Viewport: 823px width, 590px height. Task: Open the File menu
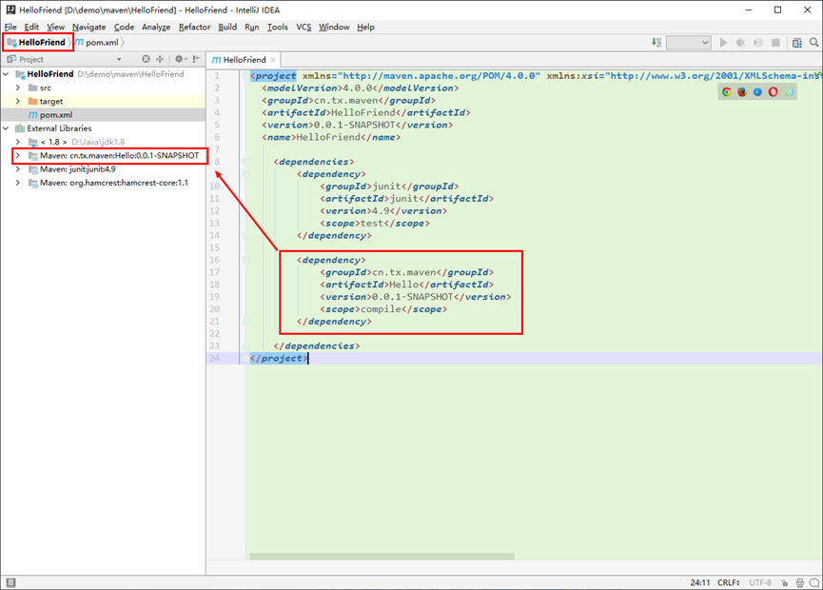[10, 27]
